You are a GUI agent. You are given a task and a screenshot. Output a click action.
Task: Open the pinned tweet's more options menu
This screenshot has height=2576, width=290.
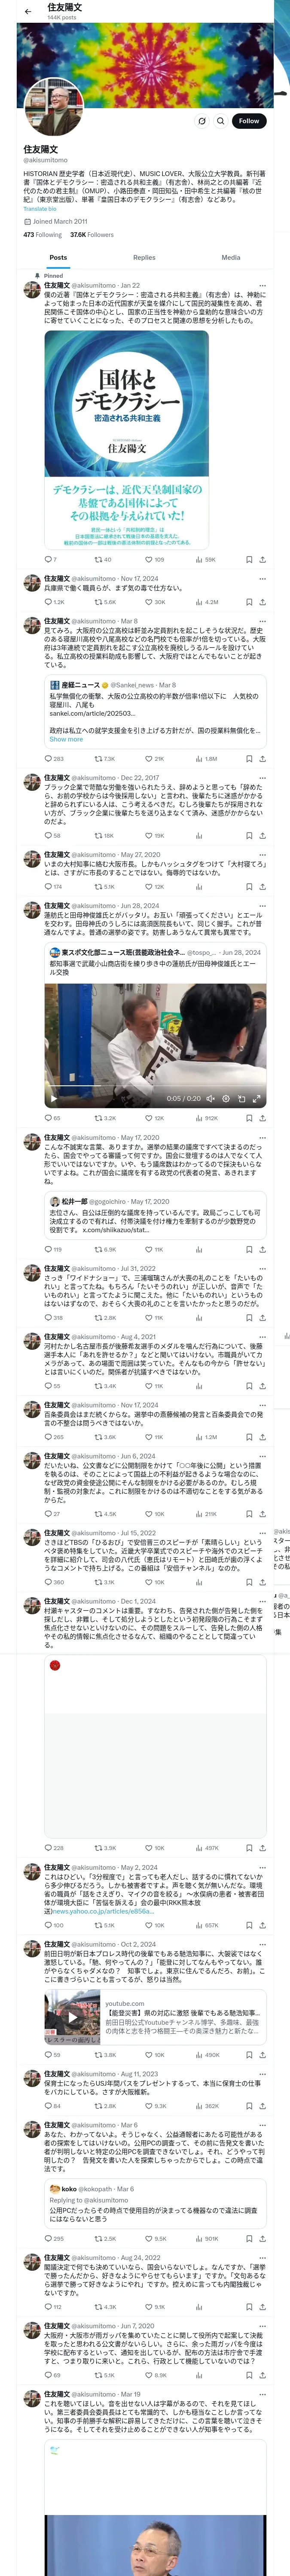pyautogui.click(x=263, y=285)
